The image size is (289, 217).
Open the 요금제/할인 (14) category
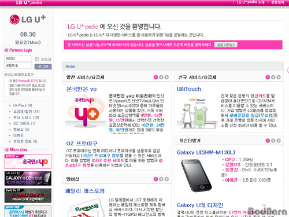coord(26,111)
